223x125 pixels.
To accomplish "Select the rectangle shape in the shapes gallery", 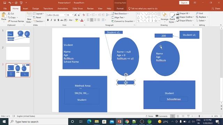I will (x=149, y=14).
